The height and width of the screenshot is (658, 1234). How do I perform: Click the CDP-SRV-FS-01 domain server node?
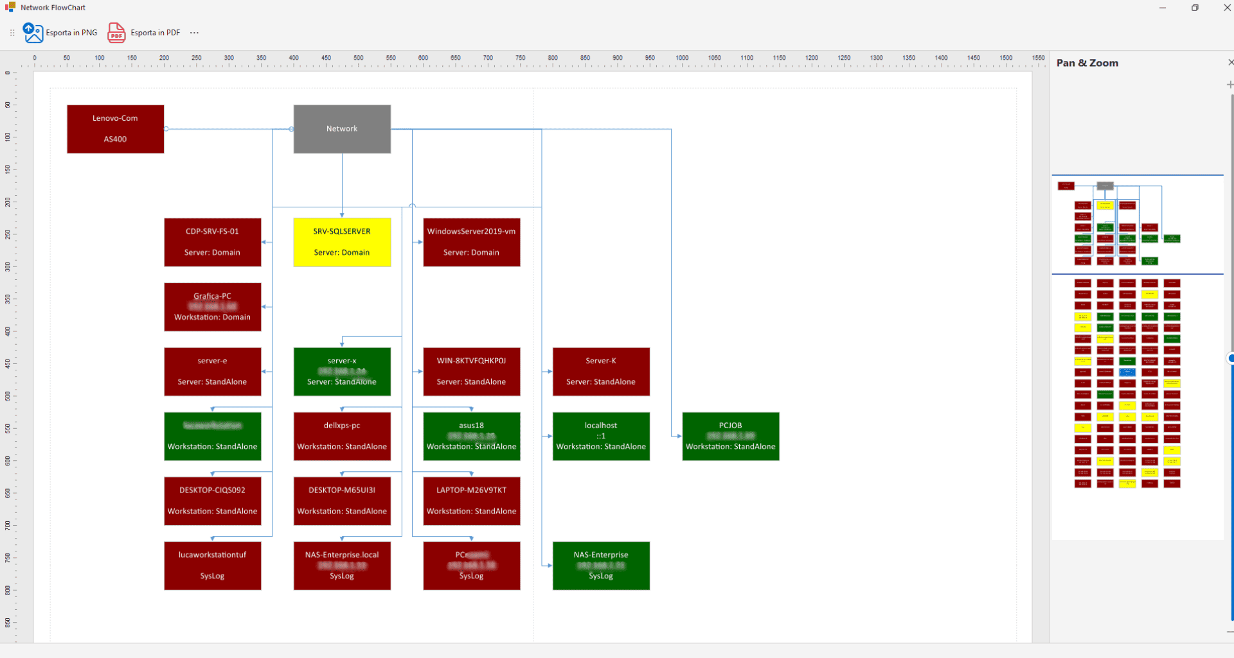(213, 242)
